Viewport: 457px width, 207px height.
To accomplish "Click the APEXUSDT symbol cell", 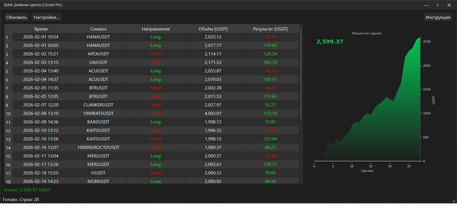I will pyautogui.click(x=98, y=54).
